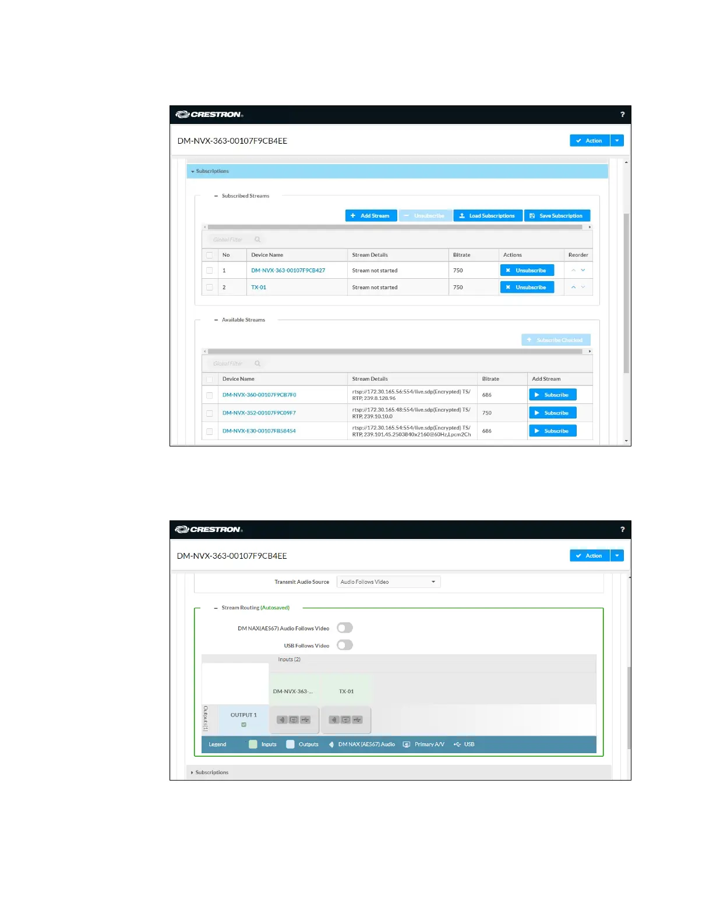Open TX-01 device link in Subscribed Streams
This screenshot has height=922, width=713.
tap(259, 287)
